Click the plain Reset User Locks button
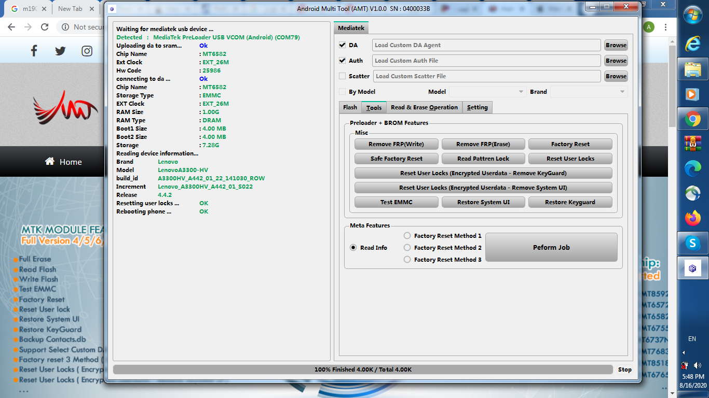The image size is (709, 398). click(570, 159)
